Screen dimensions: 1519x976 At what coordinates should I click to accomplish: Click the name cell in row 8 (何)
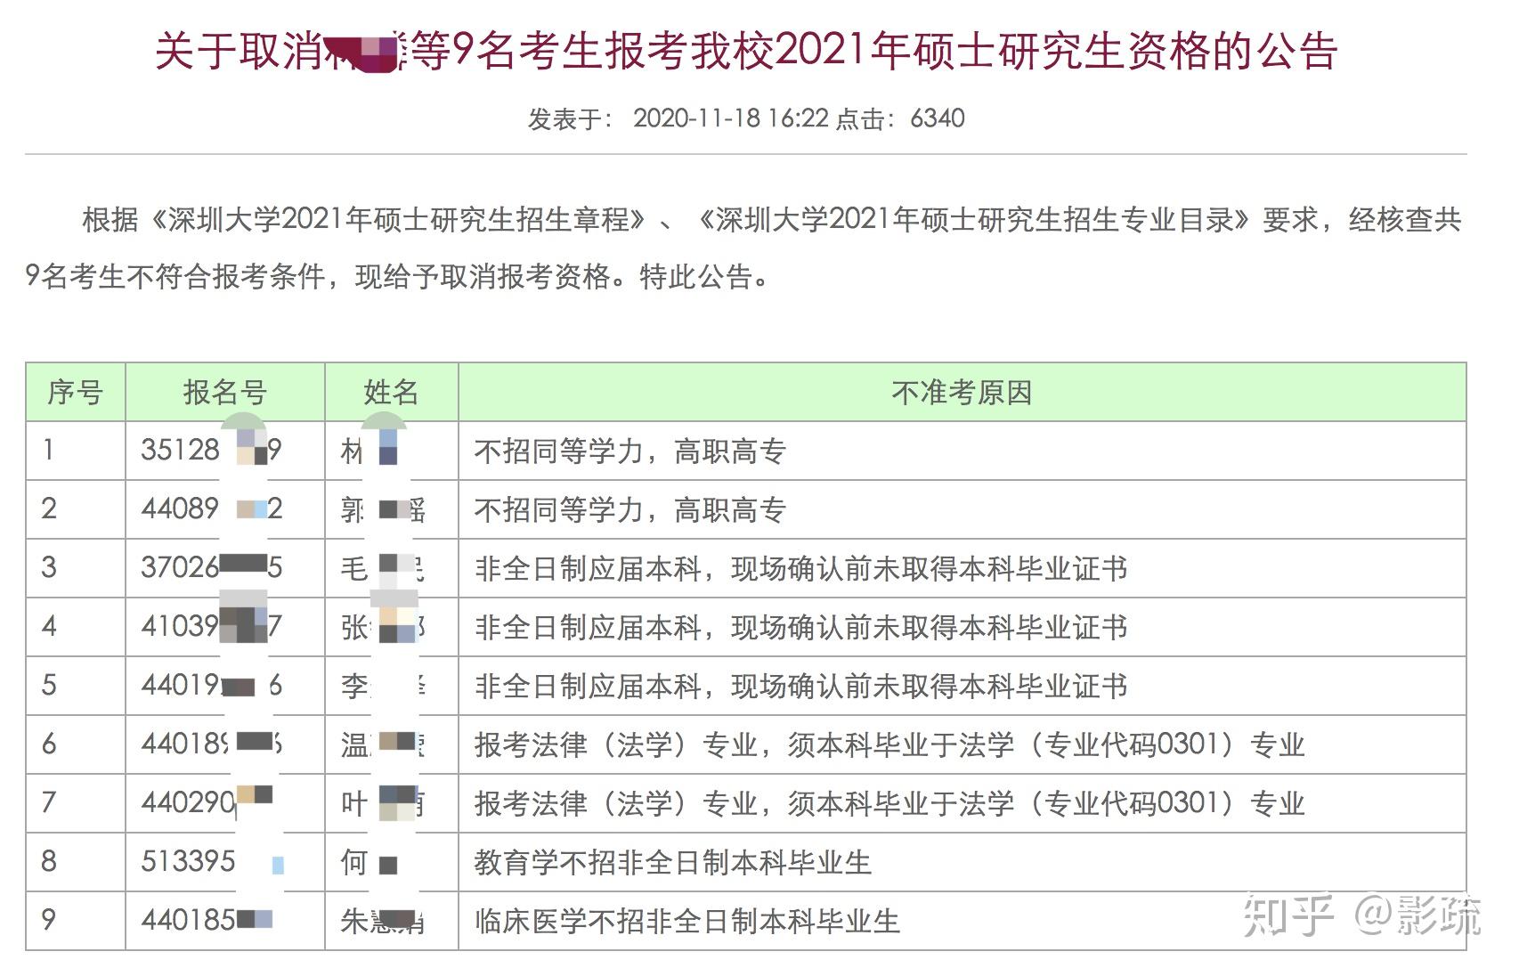click(392, 862)
